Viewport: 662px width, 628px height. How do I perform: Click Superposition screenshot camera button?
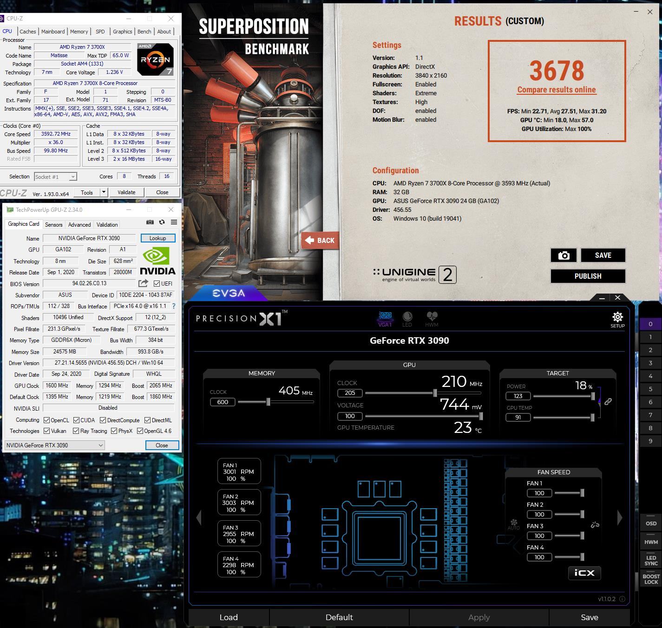[x=564, y=255]
